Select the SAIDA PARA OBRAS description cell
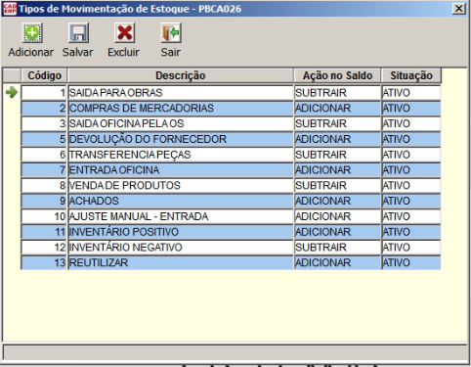Viewport: 471px width, 367px height. 181,93
